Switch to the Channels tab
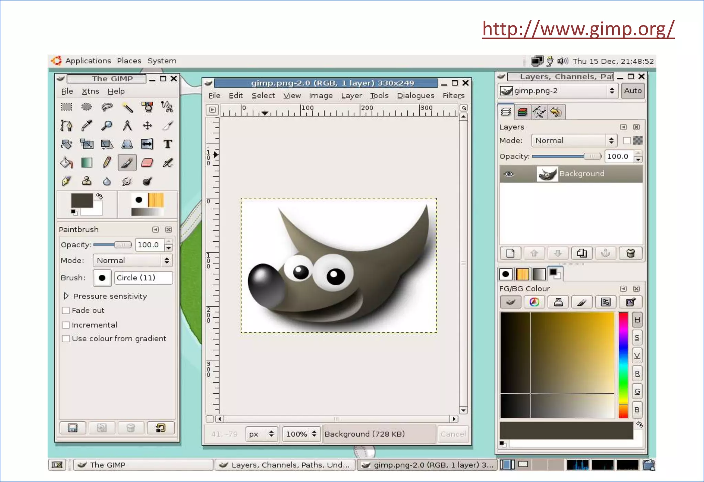704x482 pixels. (522, 112)
